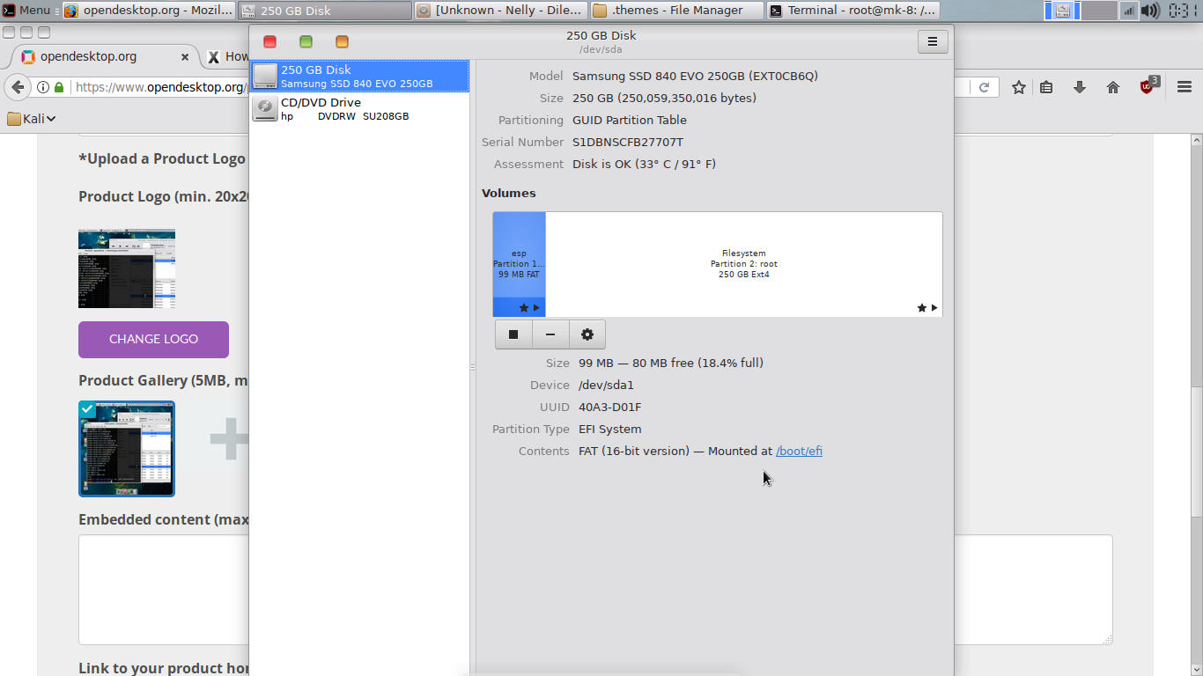Add gallery image with the plus icon

point(229,438)
